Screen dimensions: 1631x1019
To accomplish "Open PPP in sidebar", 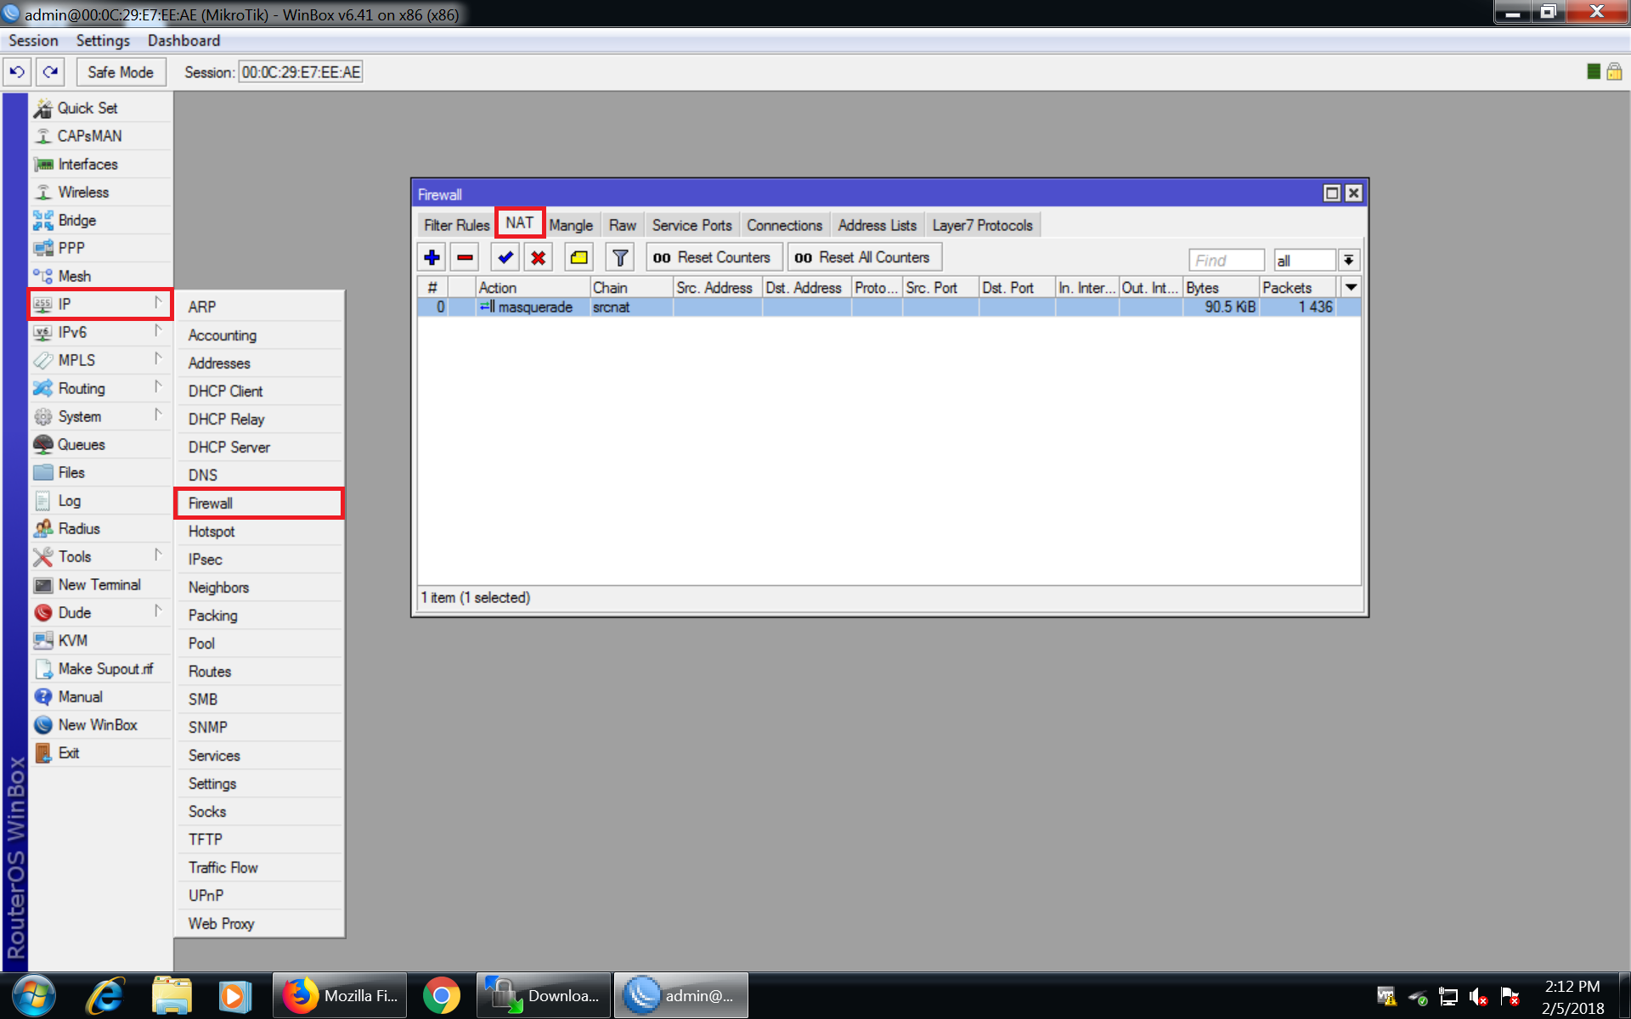I will click(x=100, y=248).
